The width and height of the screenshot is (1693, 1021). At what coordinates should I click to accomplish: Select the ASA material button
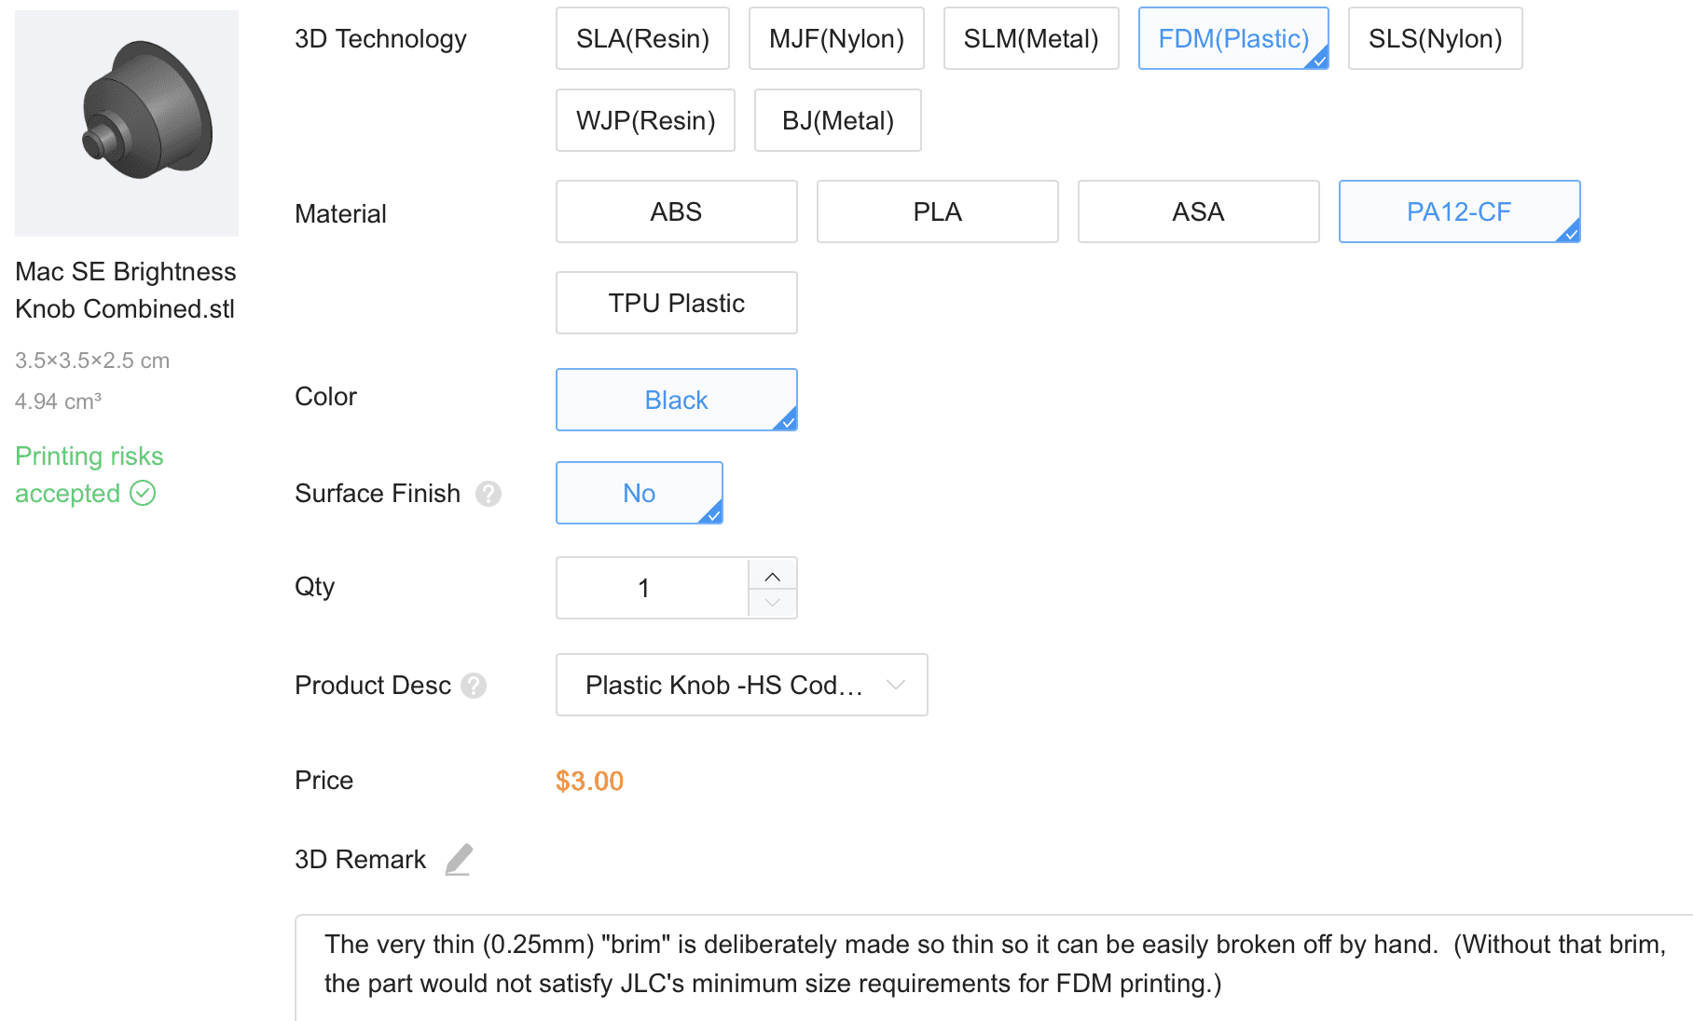(x=1198, y=211)
